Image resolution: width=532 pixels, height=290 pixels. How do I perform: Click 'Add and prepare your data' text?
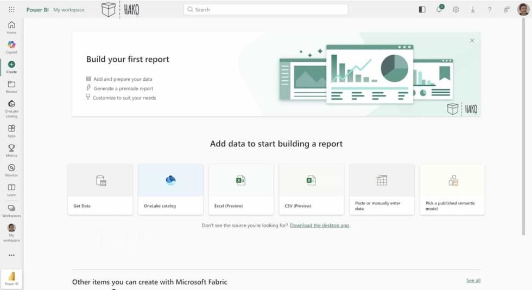pyautogui.click(x=123, y=79)
